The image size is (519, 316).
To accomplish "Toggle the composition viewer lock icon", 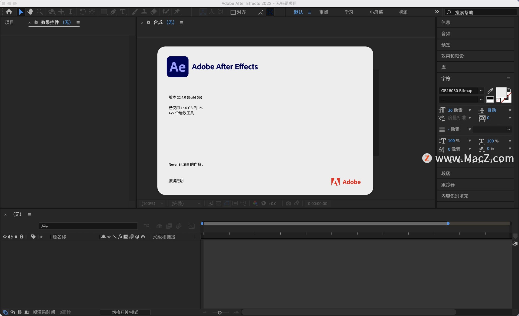I will 149,22.
